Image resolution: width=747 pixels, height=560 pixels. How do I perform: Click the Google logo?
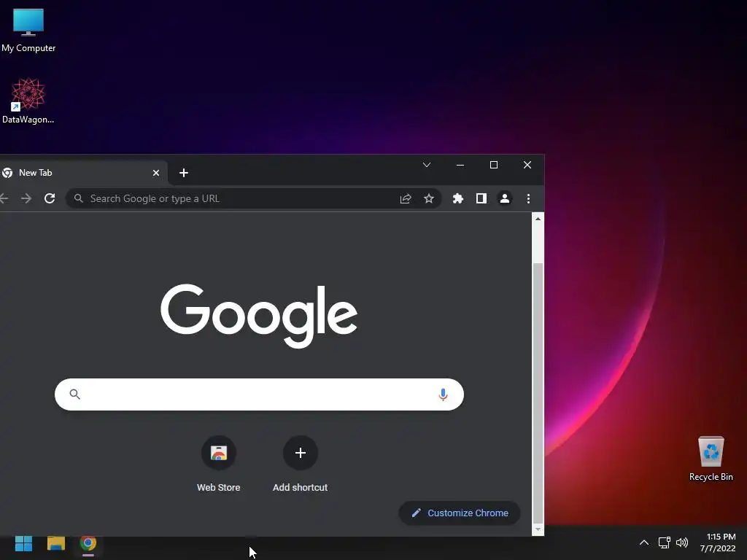click(259, 315)
